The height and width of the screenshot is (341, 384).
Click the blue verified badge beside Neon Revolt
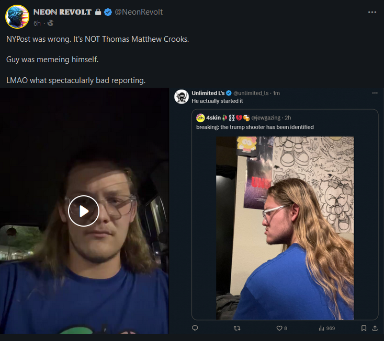[x=108, y=12]
